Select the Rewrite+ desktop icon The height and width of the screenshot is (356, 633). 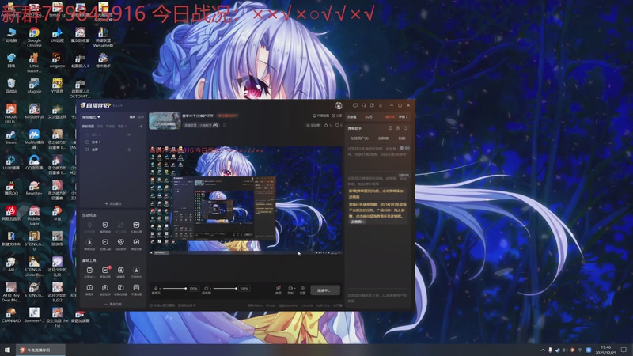click(34, 188)
